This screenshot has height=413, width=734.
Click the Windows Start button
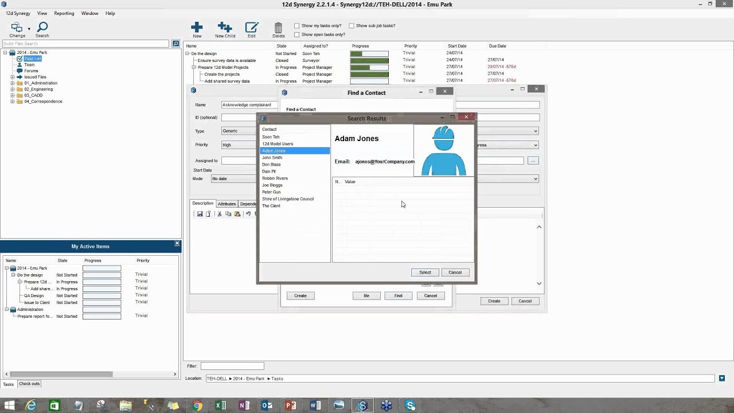tap(9, 406)
